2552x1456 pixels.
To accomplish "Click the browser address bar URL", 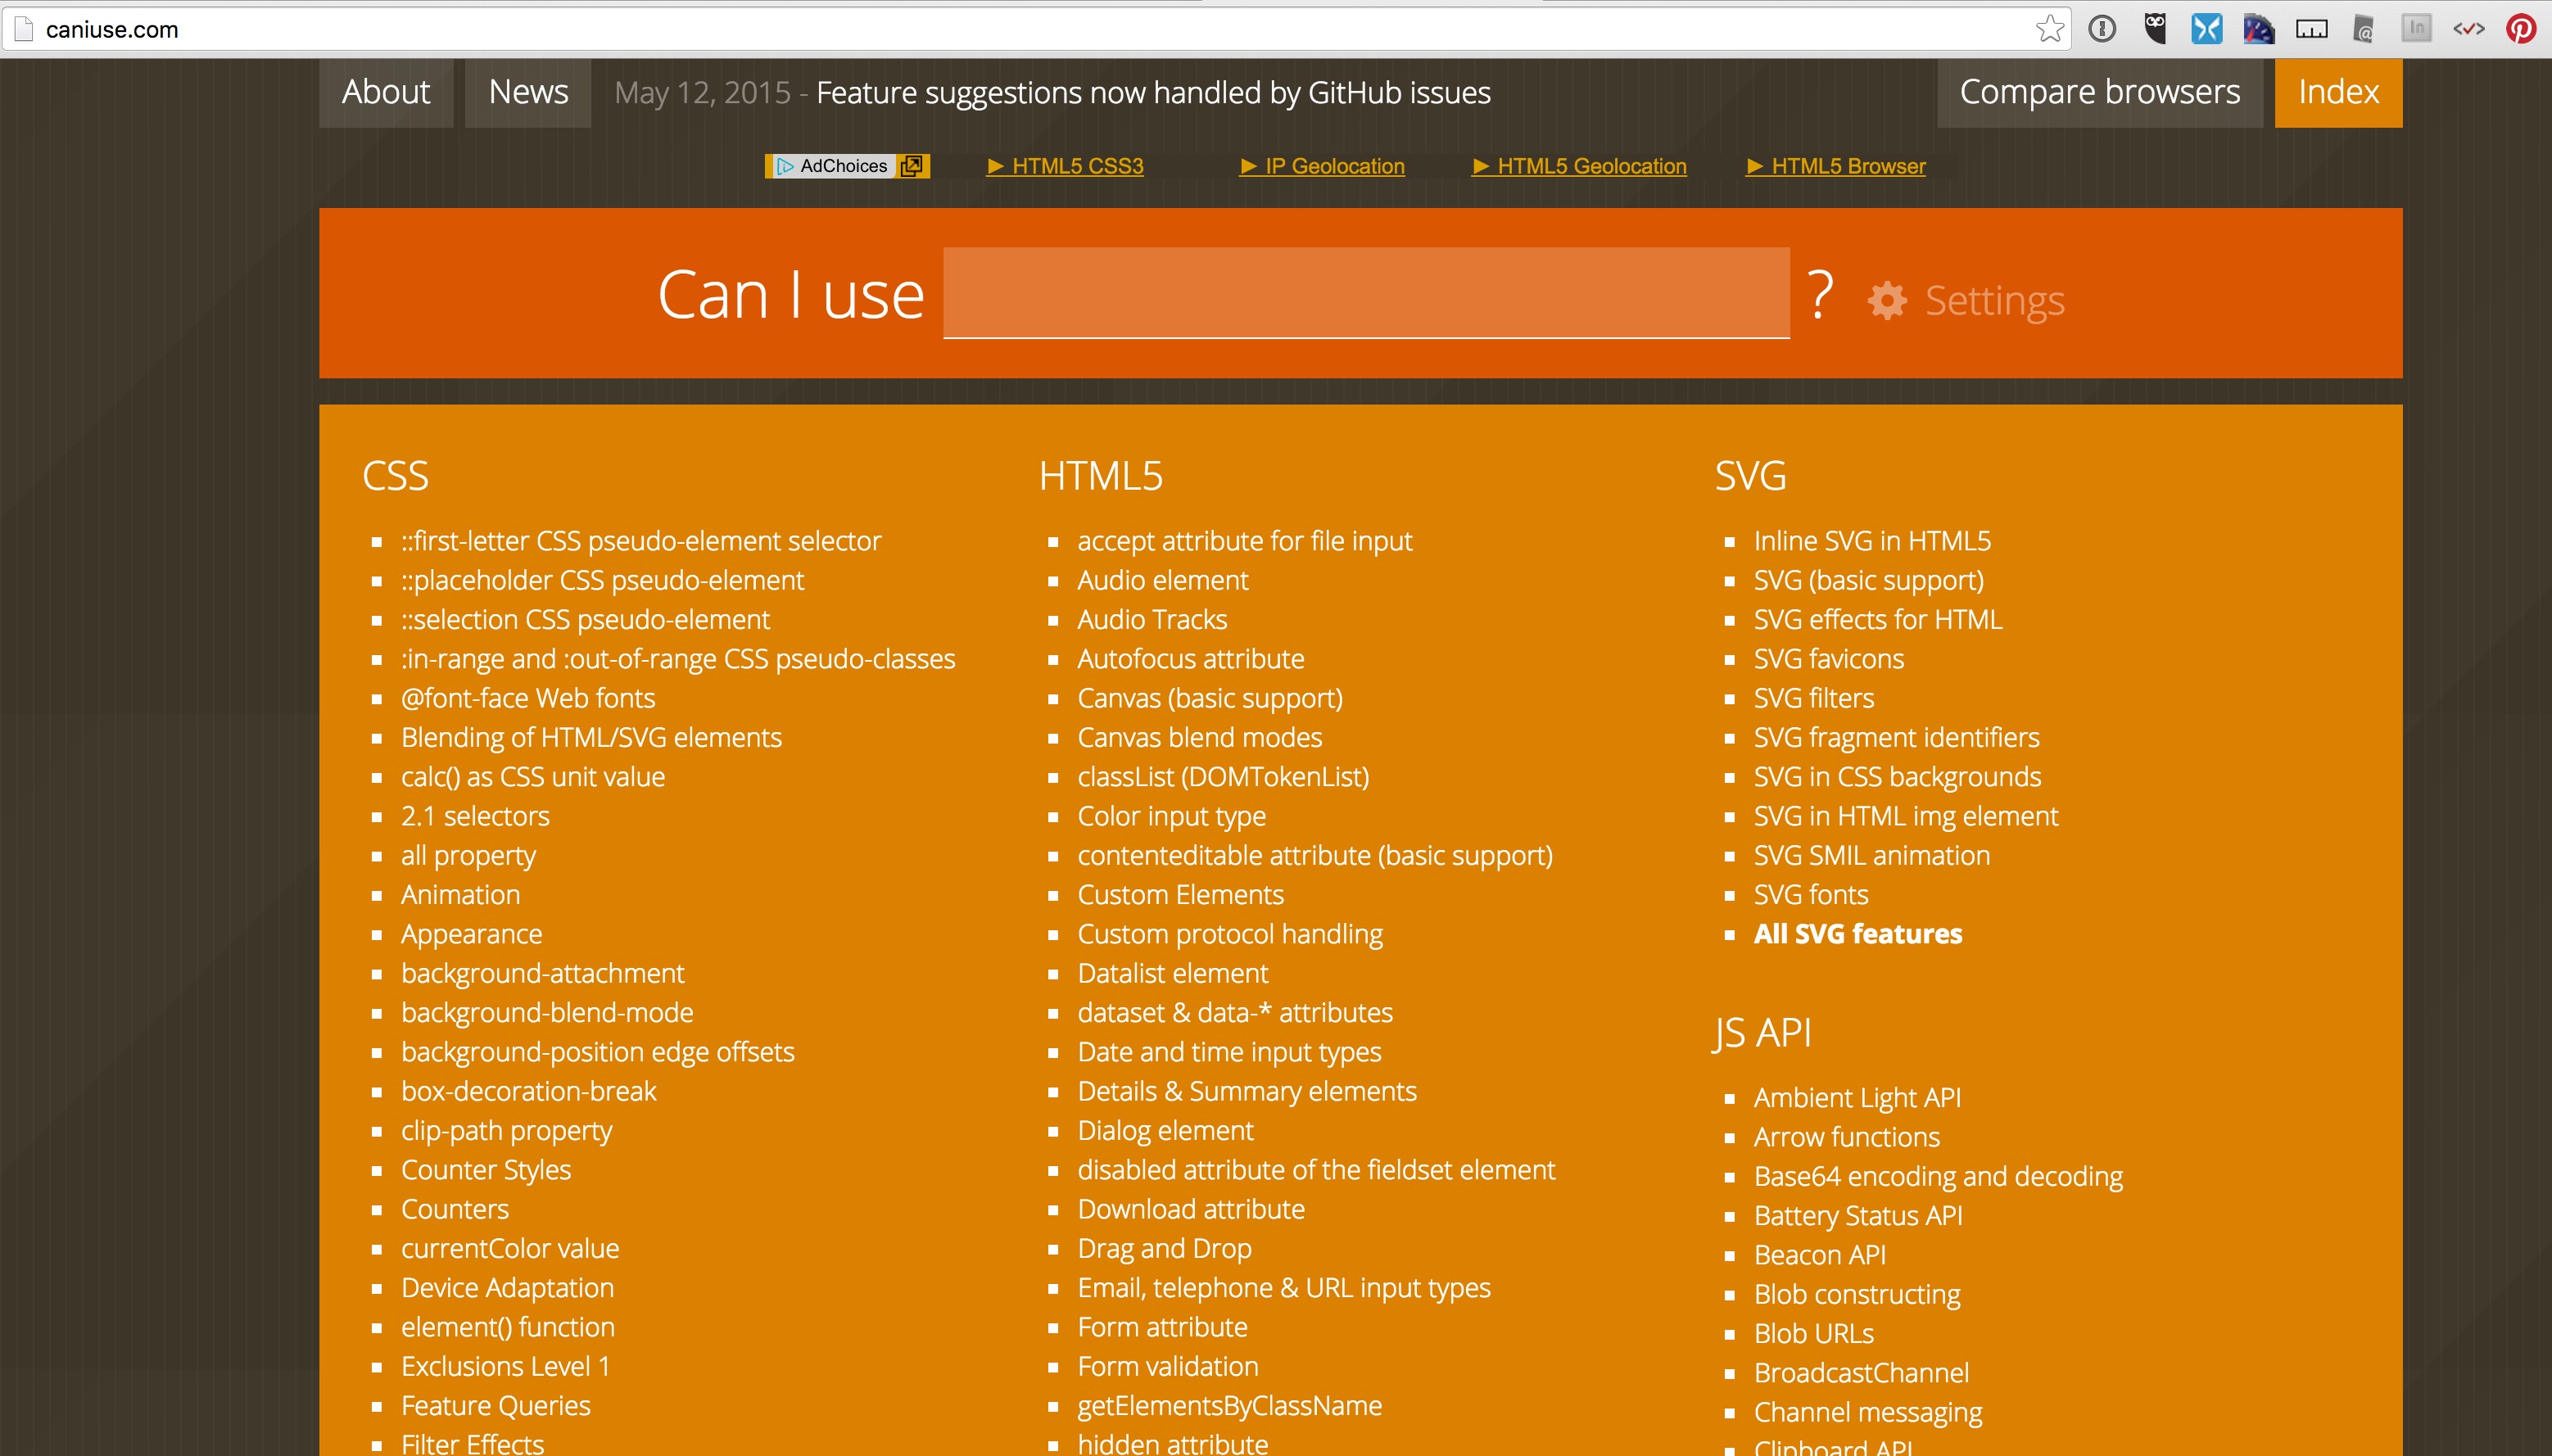I will (112, 30).
